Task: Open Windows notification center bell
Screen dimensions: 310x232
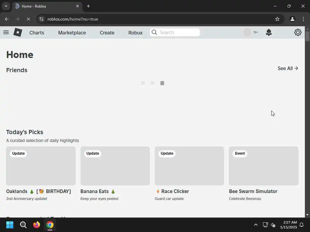Action: point(302,225)
